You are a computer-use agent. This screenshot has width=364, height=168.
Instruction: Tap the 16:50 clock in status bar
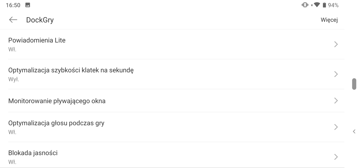13,5
